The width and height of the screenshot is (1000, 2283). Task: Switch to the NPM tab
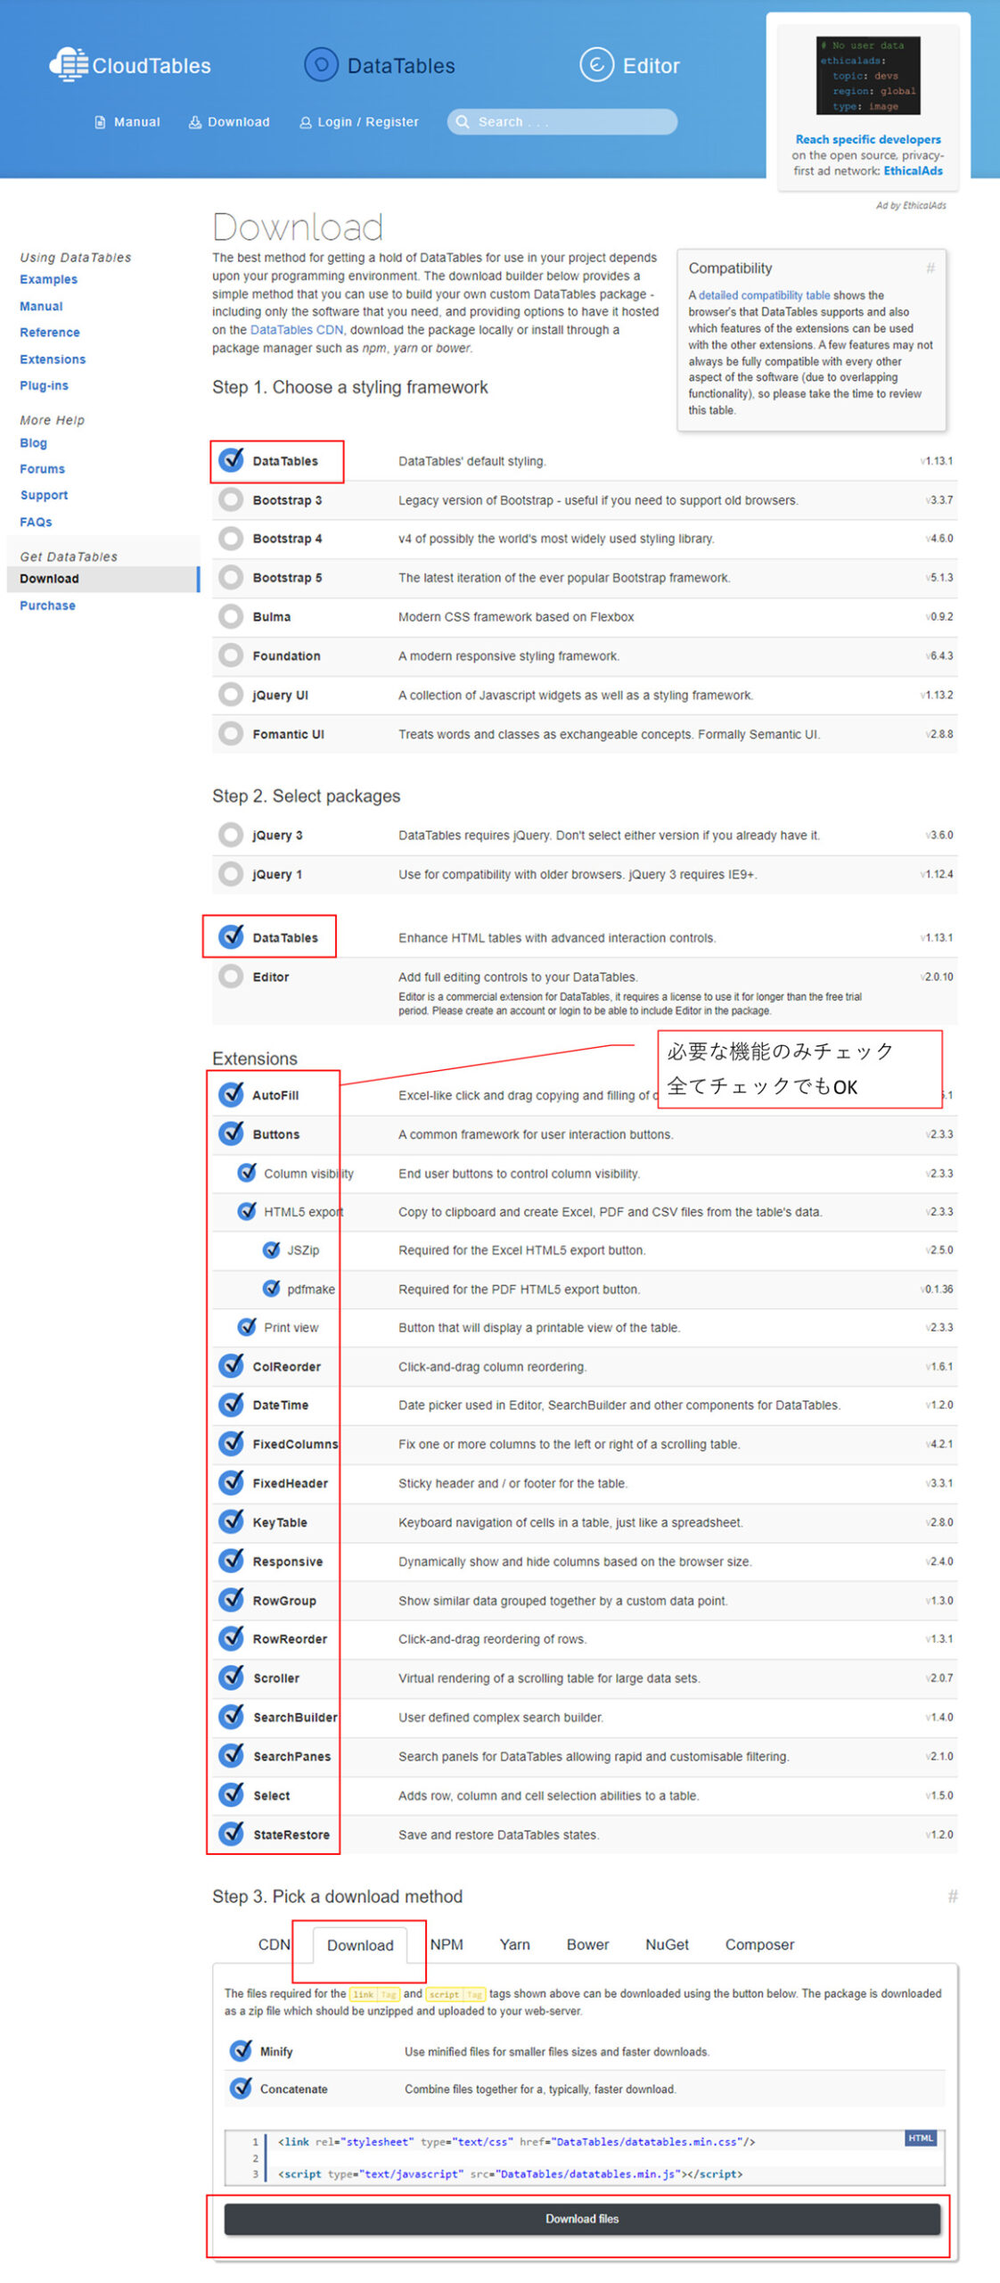447,1944
